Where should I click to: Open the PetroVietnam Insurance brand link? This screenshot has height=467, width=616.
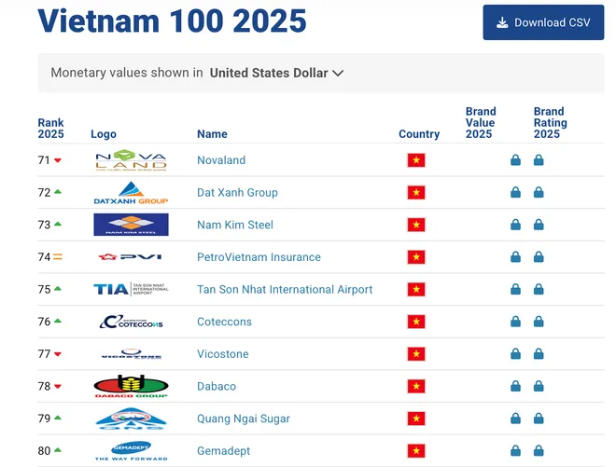point(259,257)
